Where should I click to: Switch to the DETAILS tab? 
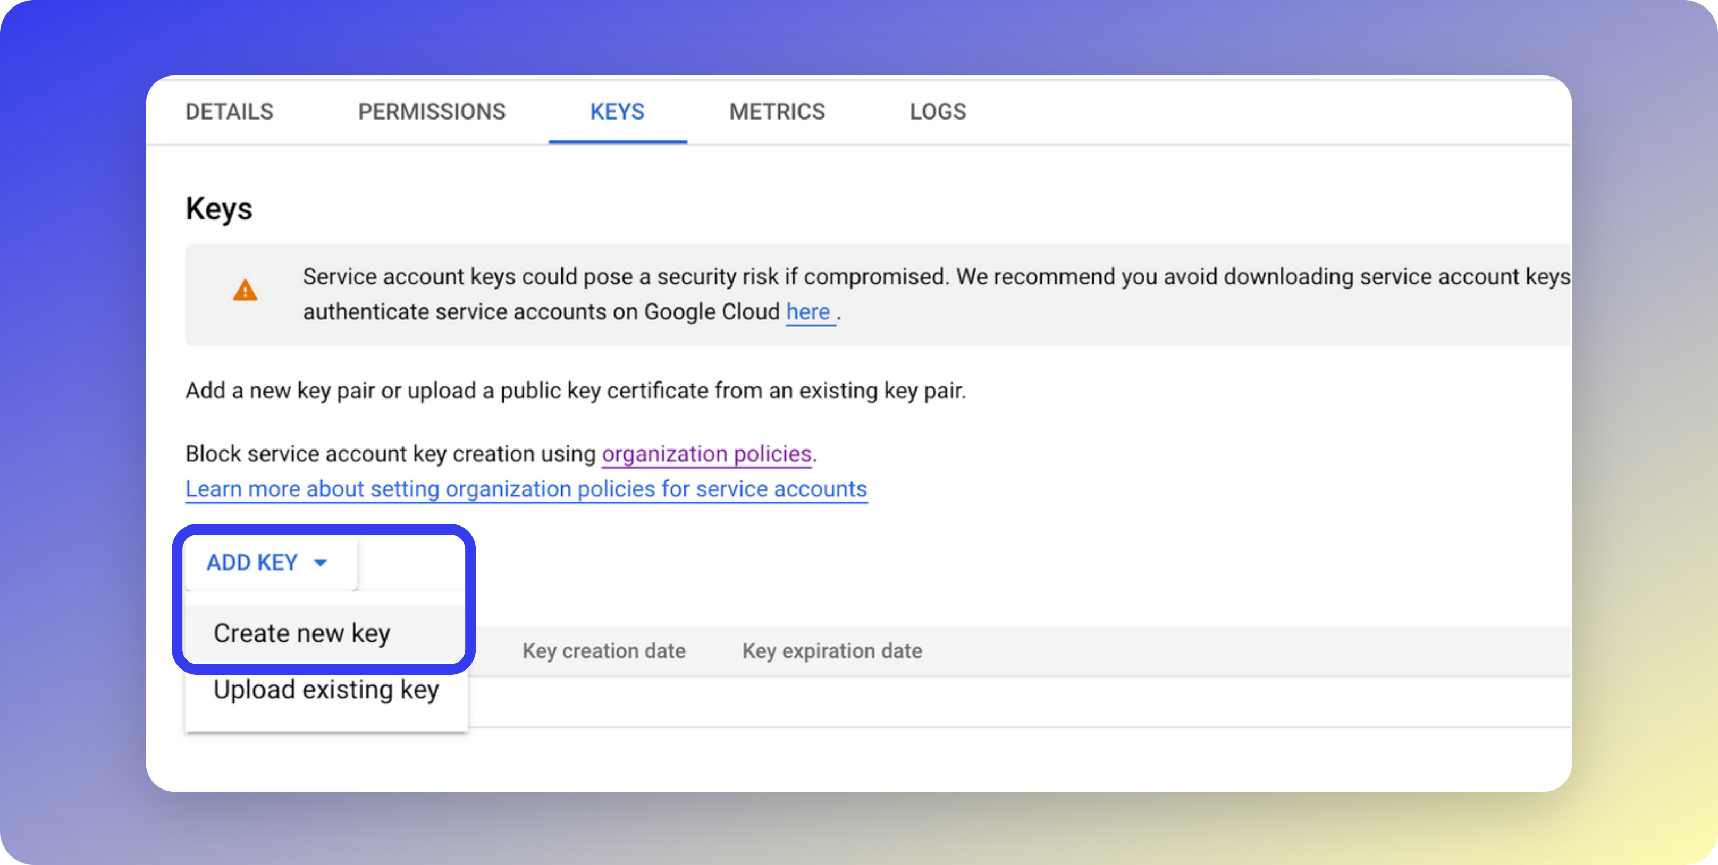tap(230, 111)
